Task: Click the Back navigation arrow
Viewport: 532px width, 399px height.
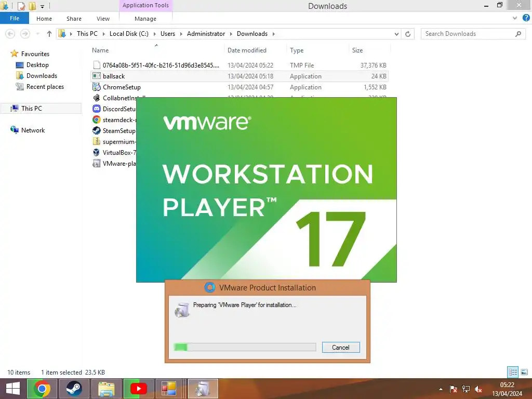Action: click(x=10, y=34)
